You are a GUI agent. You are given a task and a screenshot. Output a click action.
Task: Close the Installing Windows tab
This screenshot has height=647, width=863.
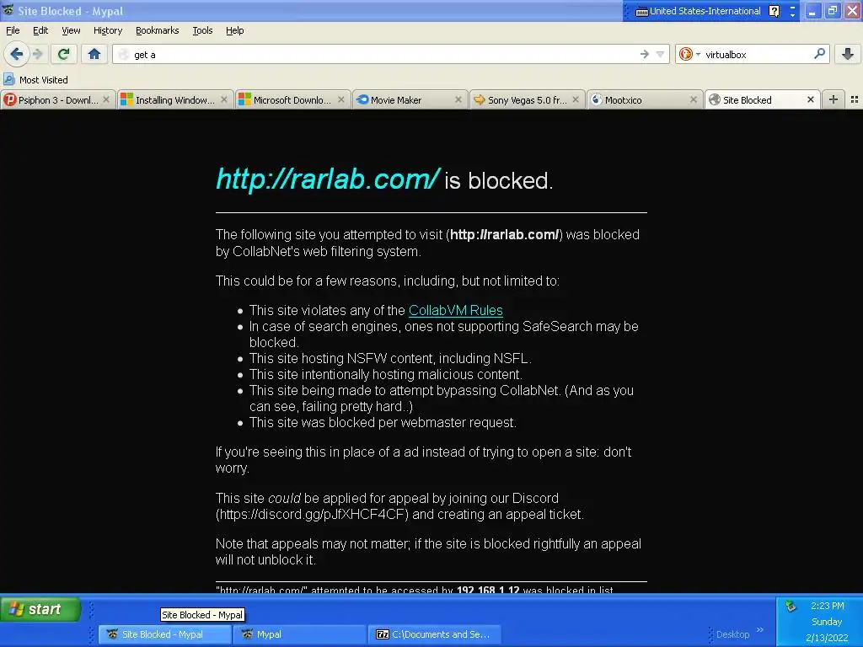click(x=224, y=99)
